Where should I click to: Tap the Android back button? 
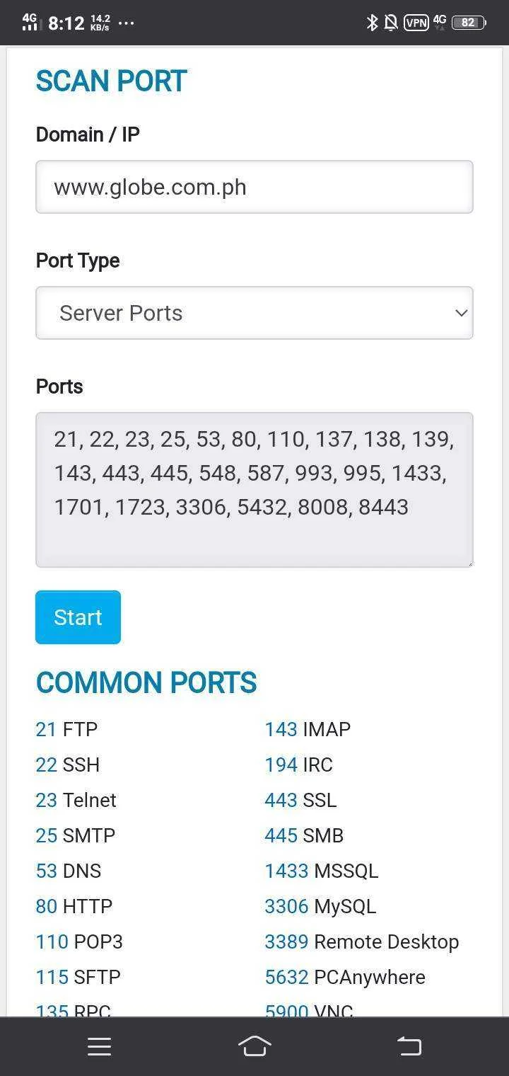(x=409, y=1046)
